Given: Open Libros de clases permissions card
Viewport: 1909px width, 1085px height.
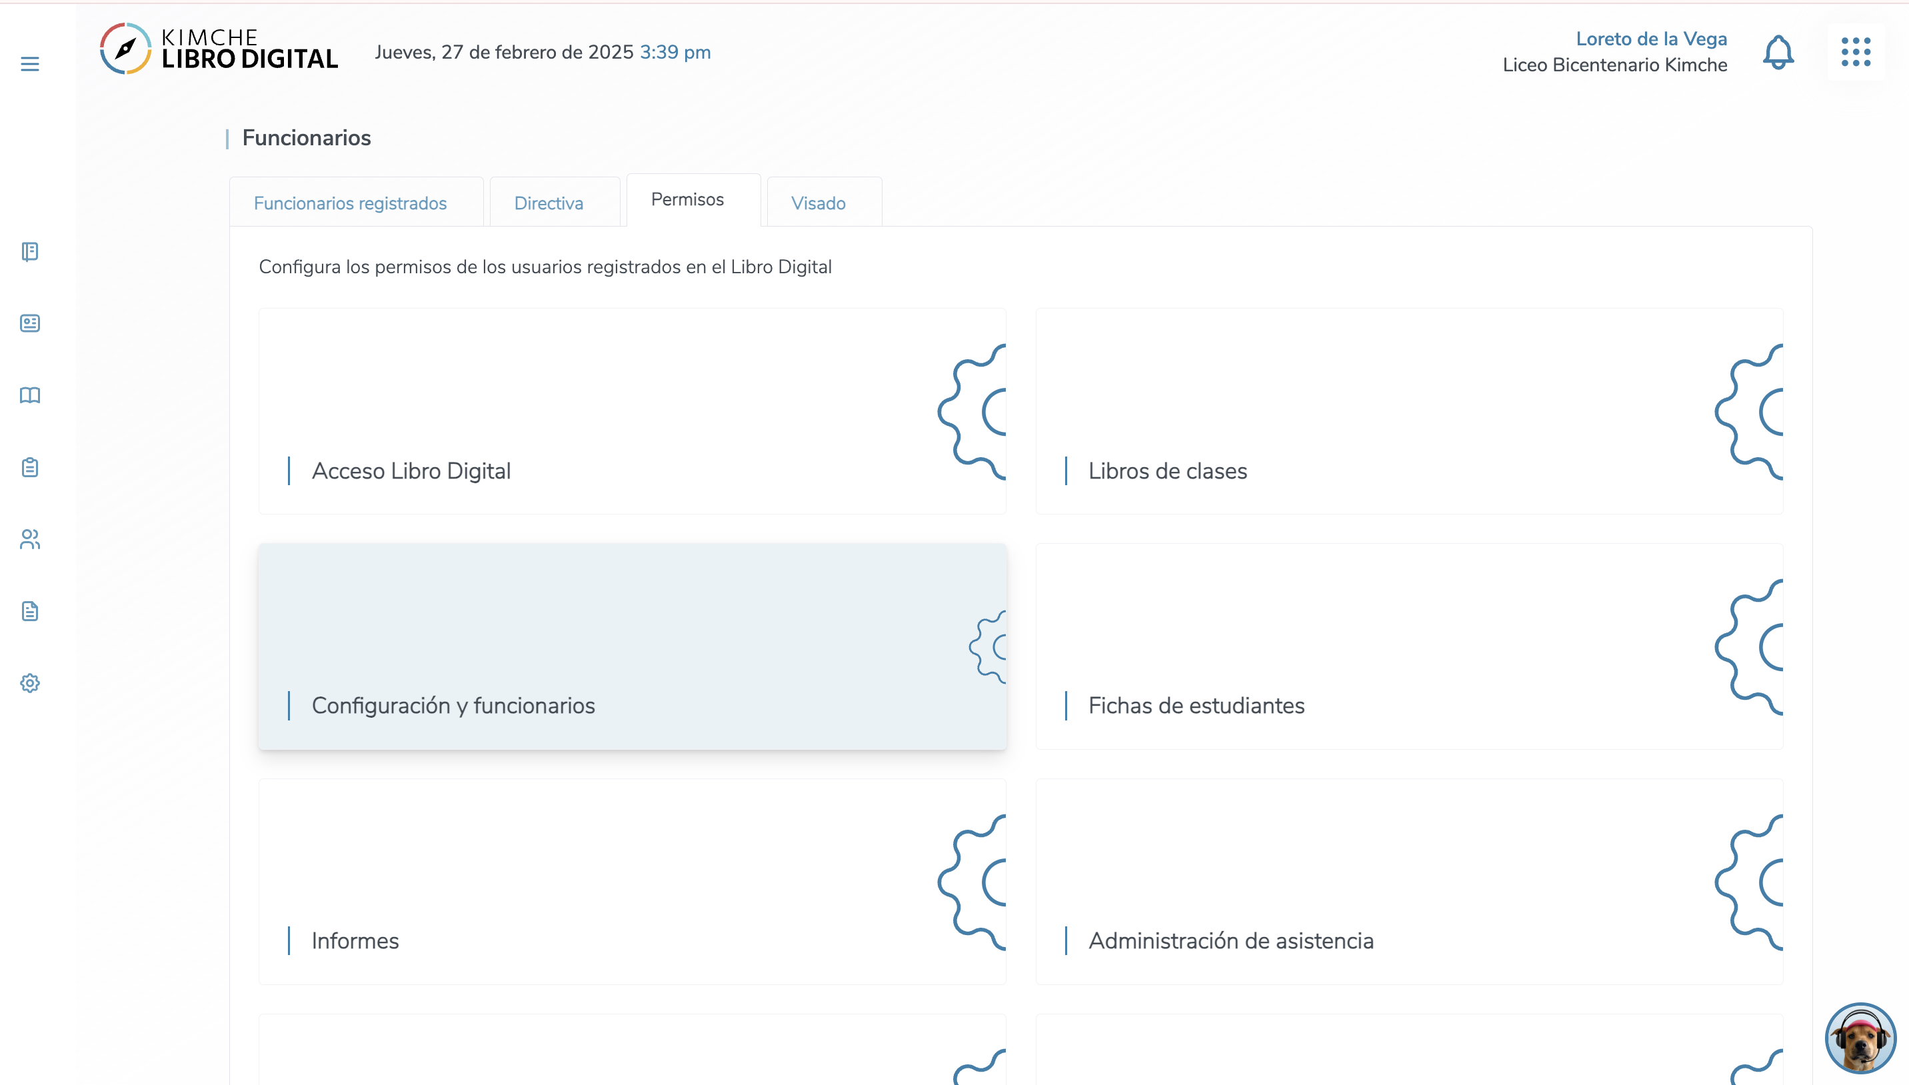Looking at the screenshot, I should click(1408, 411).
